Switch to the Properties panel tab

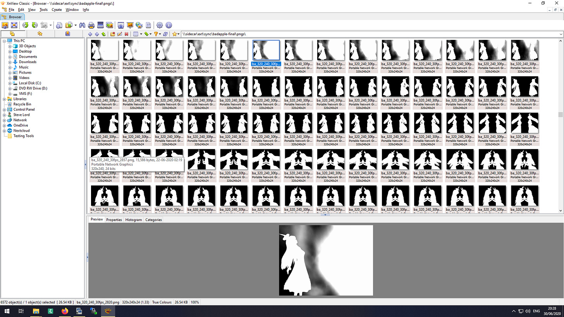(114, 220)
